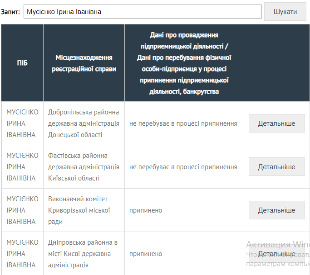
Task: Open Детальніше for the Криворізької міської ради row
Action: click(x=276, y=210)
